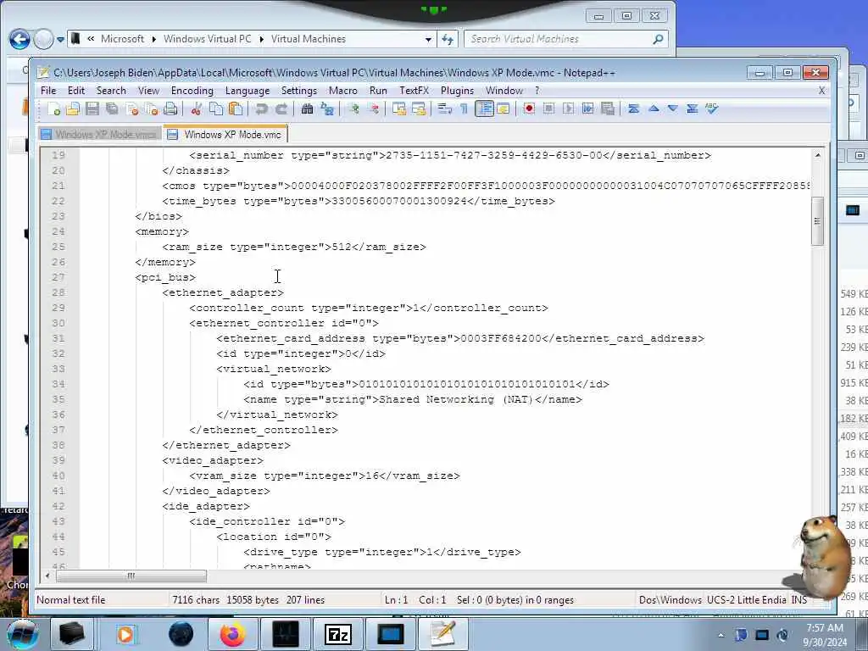Click the Copy toolbar icon
Image resolution: width=868 pixels, height=651 pixels.
pyautogui.click(x=216, y=109)
